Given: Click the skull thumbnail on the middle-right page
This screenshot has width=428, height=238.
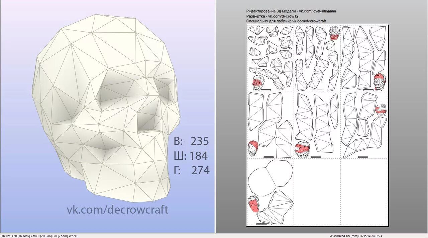Looking at the screenshot, I should pos(381,110).
